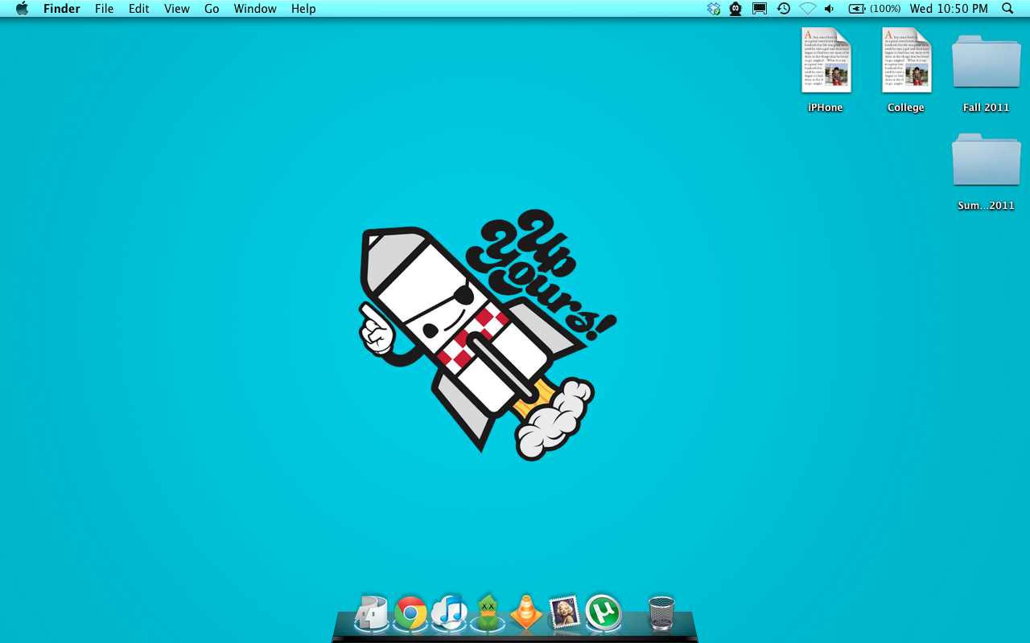The height and width of the screenshot is (643, 1030).
Task: Launch Google Chrome from the Dock
Action: [x=410, y=613]
